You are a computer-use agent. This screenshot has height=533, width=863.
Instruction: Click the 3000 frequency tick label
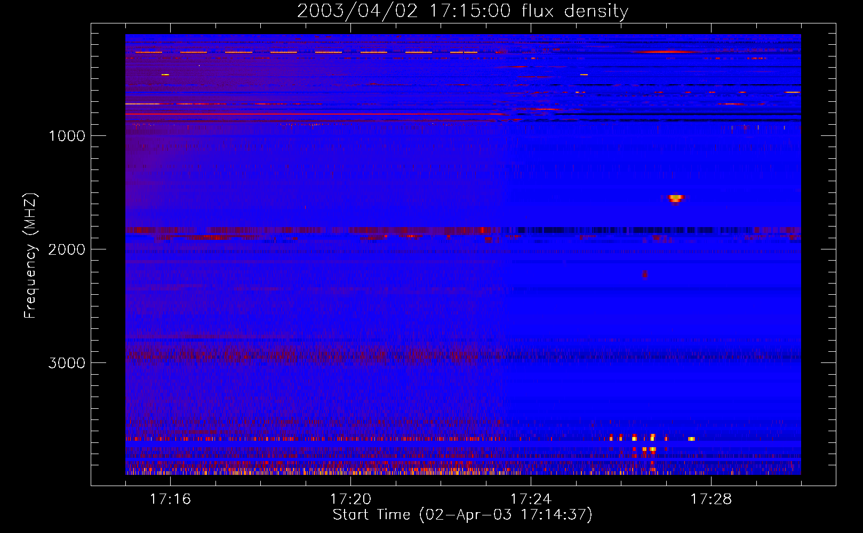[x=67, y=363]
